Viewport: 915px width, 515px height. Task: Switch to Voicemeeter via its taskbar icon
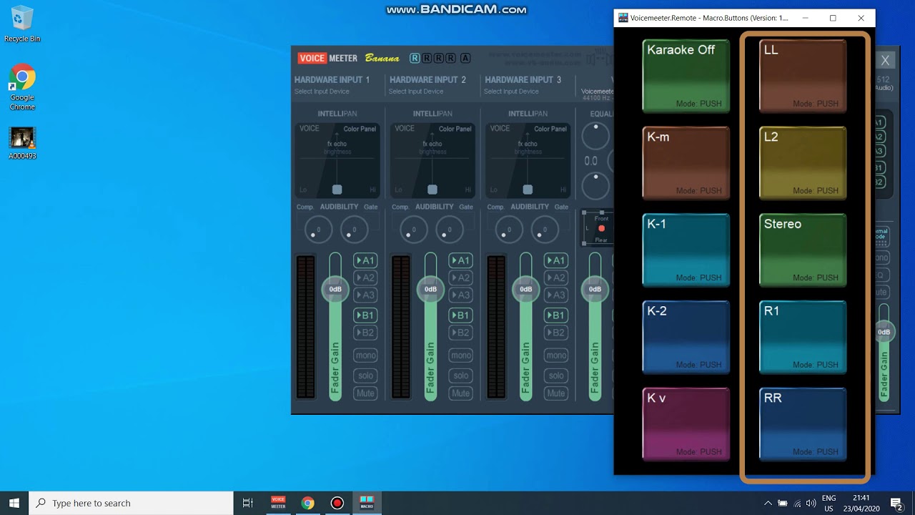[x=278, y=503]
